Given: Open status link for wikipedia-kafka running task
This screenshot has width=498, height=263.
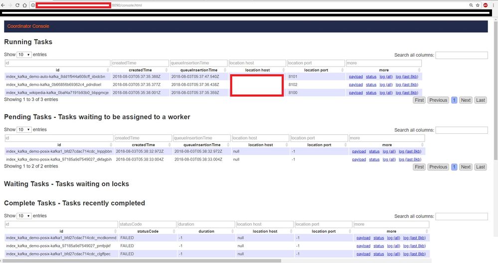Looking at the screenshot, I should click(371, 92).
